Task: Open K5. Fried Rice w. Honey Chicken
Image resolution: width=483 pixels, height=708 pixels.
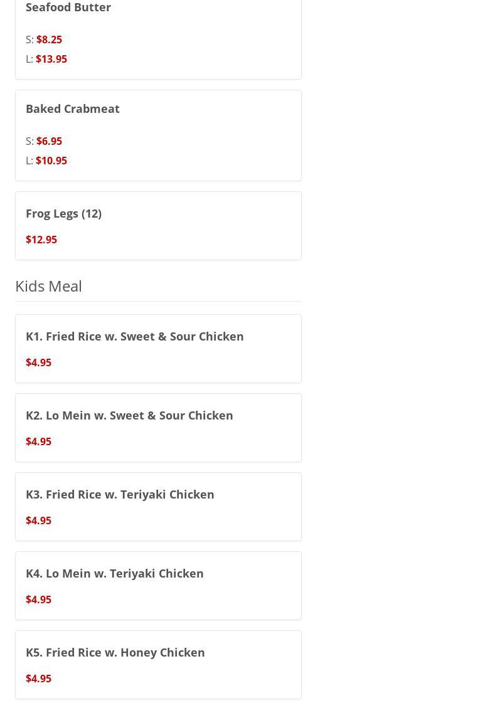Action: 115,652
